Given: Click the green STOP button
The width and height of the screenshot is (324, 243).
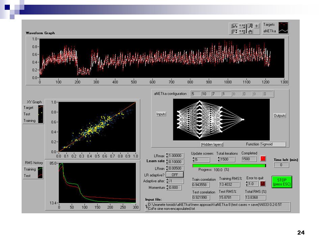Looking at the screenshot, I should (282, 182).
